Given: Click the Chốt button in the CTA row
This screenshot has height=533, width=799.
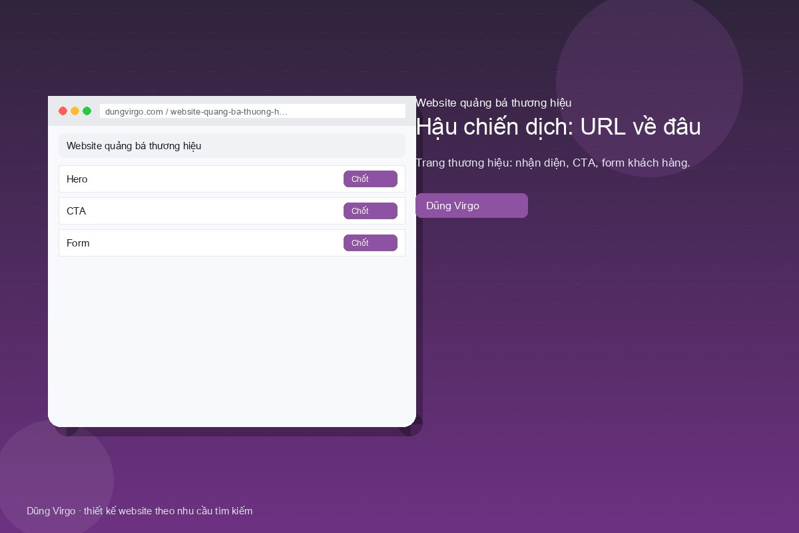Looking at the screenshot, I should point(370,211).
